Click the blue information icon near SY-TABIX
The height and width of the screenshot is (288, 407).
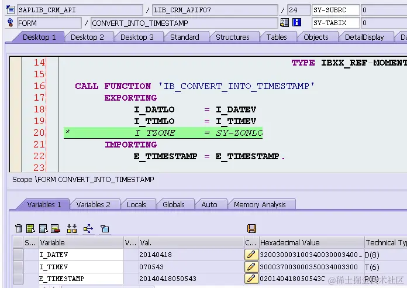pyautogui.click(x=296, y=23)
